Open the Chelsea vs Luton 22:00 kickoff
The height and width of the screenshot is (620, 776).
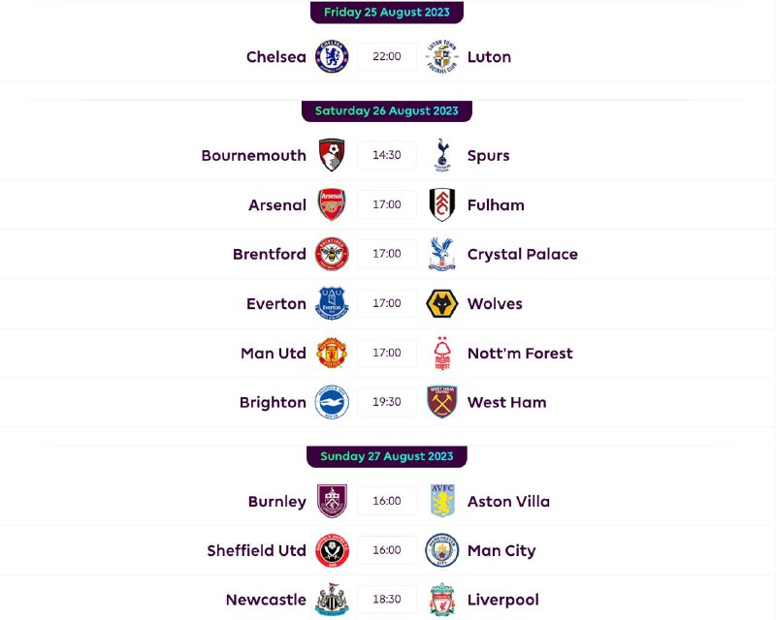386,57
